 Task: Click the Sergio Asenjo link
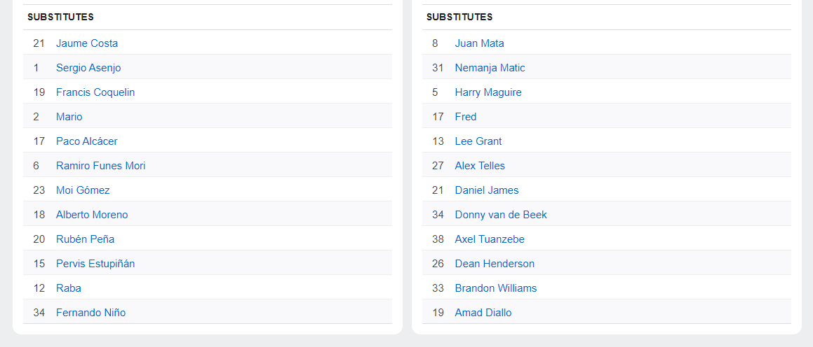click(88, 68)
